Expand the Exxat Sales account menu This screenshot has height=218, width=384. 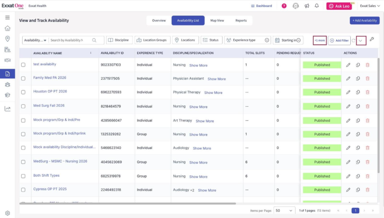tap(370, 6)
